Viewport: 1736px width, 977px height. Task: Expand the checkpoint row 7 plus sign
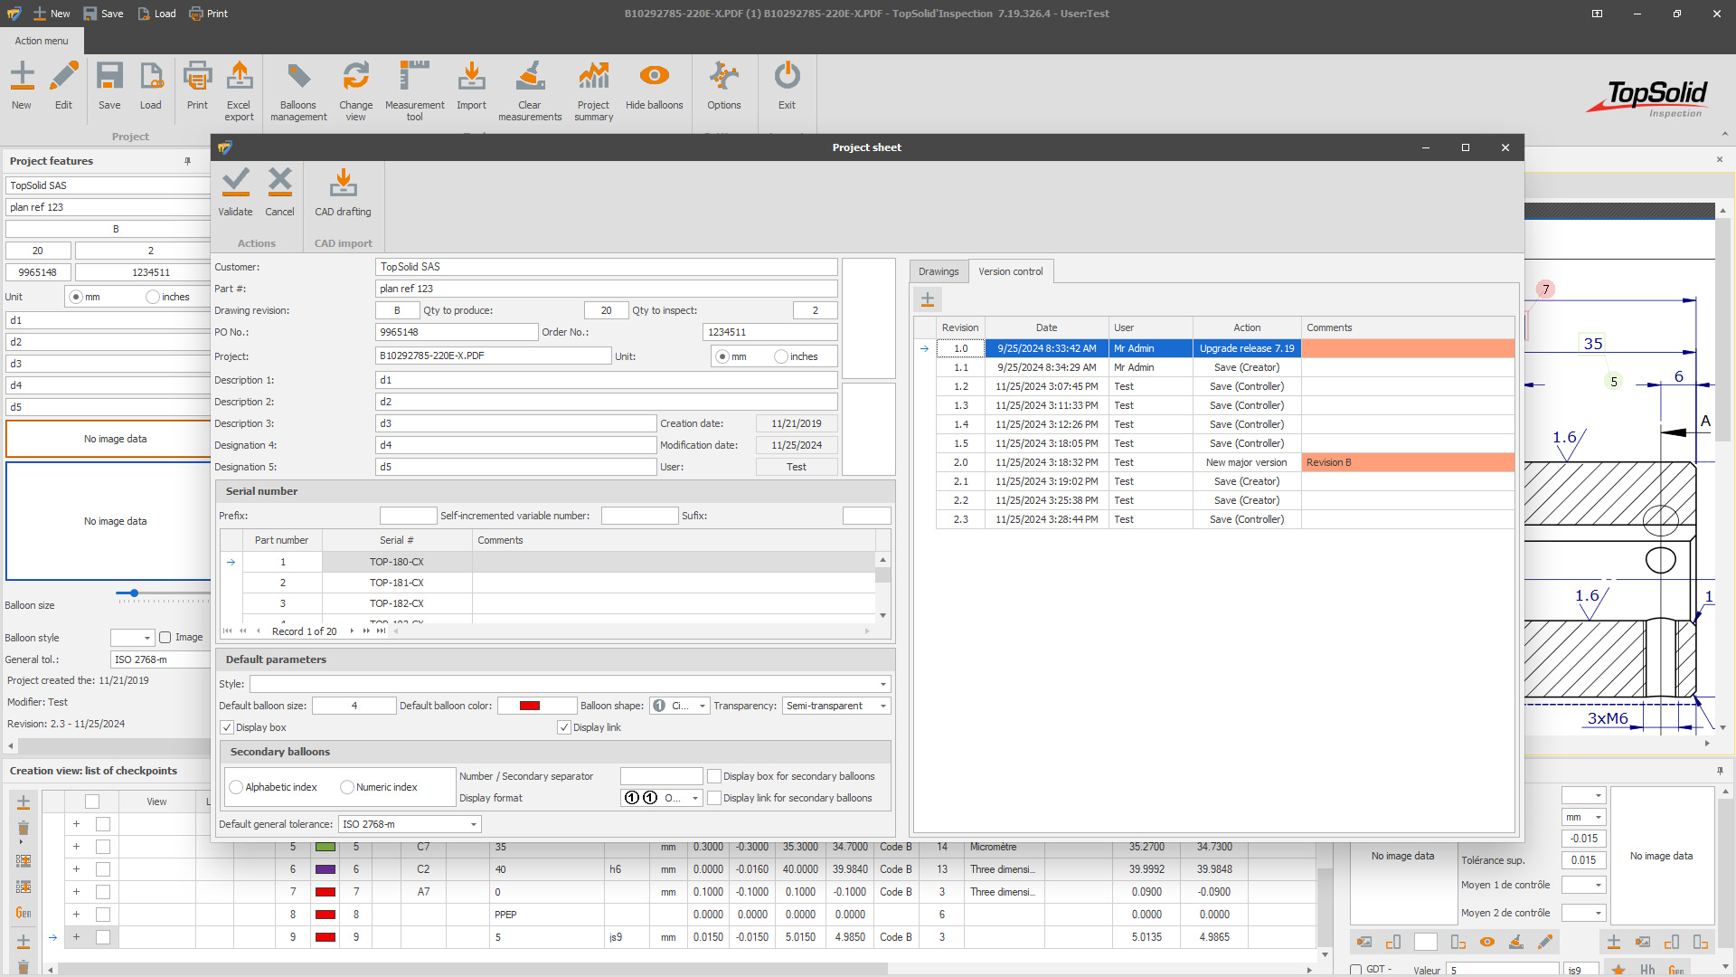[x=76, y=892]
